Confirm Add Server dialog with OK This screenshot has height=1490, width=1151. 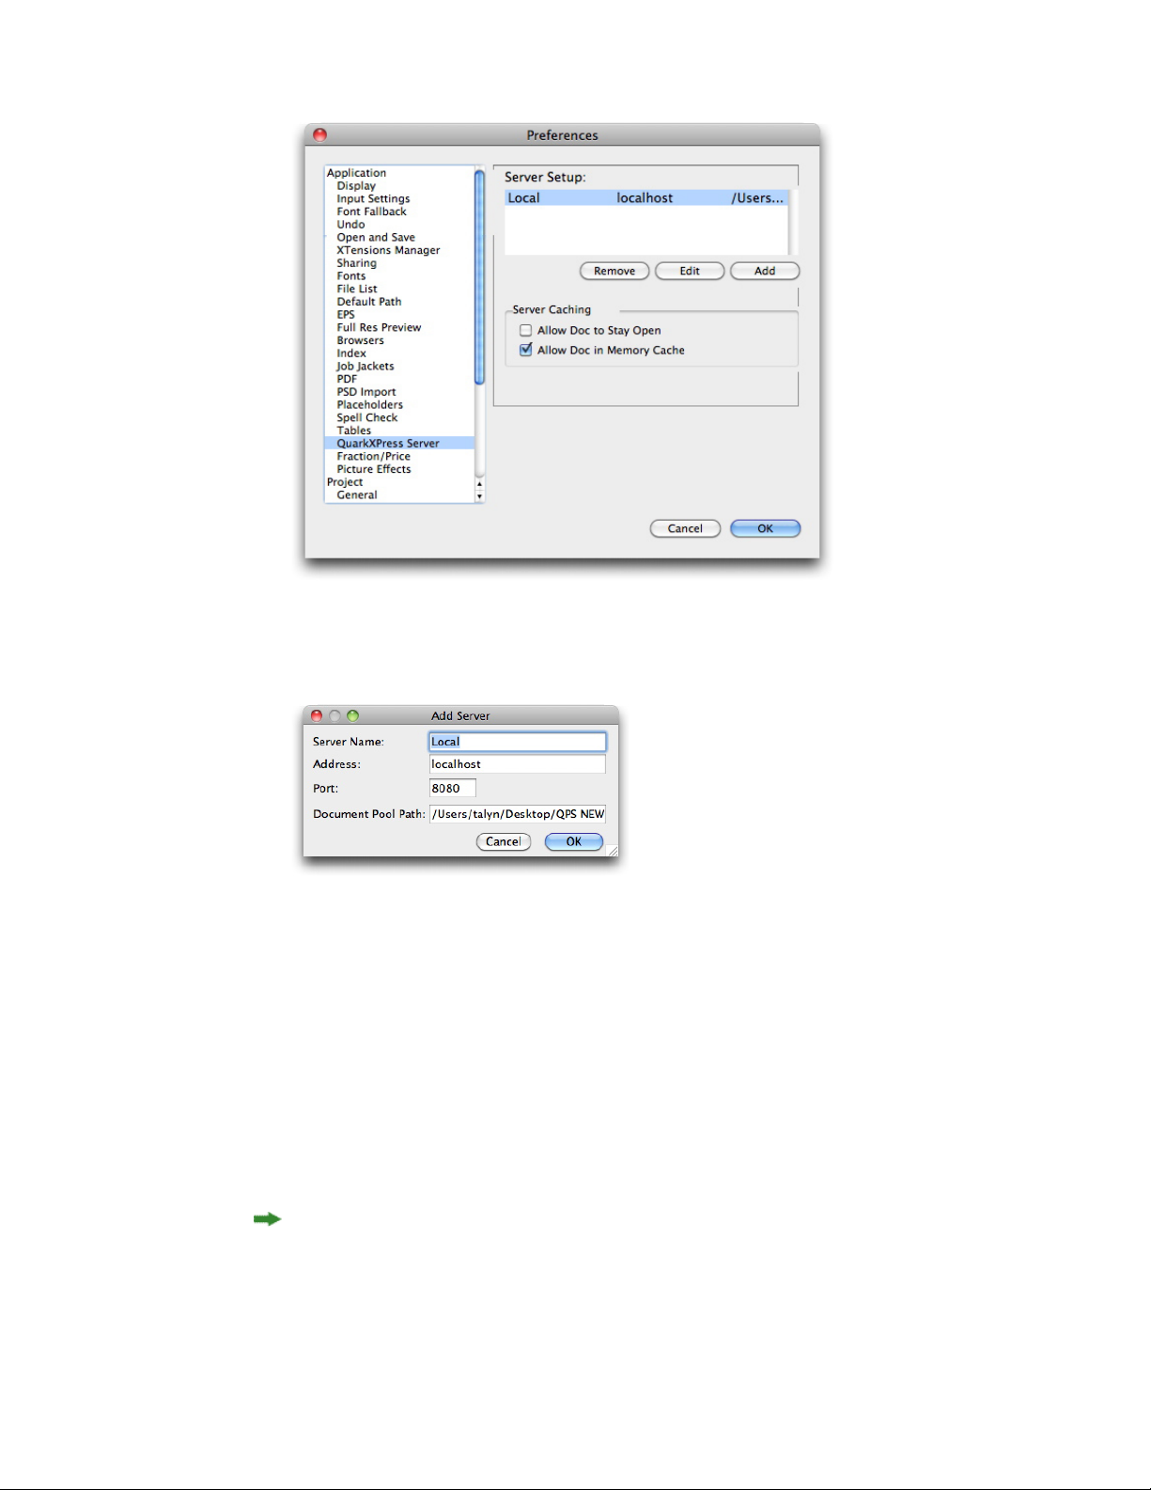[x=574, y=841]
